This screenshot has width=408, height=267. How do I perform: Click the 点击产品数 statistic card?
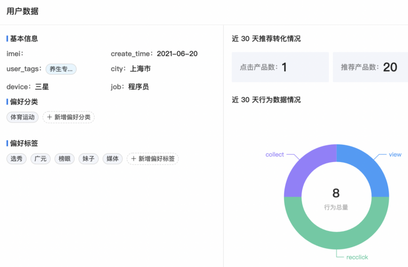coord(280,67)
